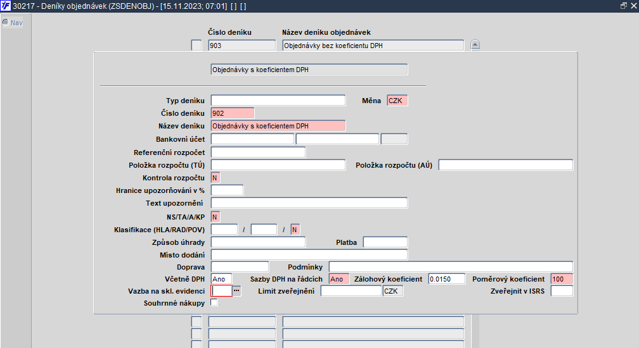Select the row marker beside journal 903

[x=197, y=45]
